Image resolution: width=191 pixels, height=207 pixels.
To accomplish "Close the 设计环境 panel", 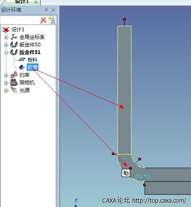I will click(53, 10).
